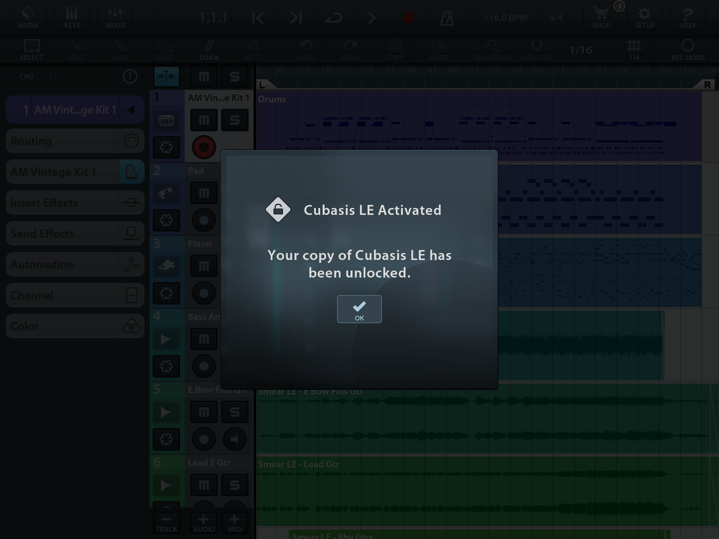Change the 1/16 quantize value
Viewport: 719px width, 539px height.
point(580,50)
